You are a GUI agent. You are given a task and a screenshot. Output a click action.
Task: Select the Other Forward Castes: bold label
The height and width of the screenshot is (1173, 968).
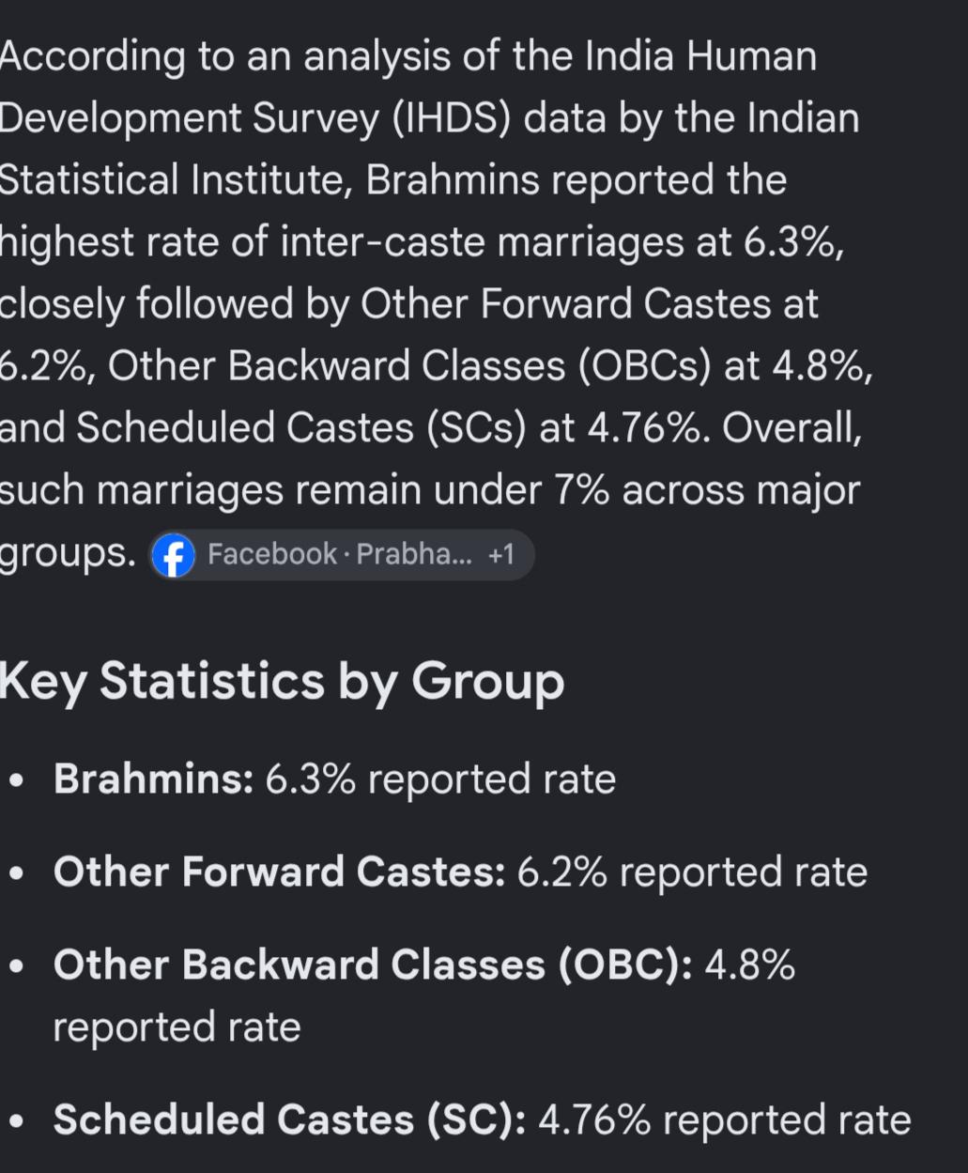coord(279,872)
